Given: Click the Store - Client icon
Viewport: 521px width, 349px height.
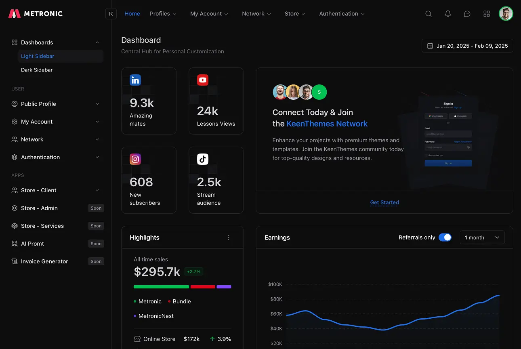Looking at the screenshot, I should 15,190.
